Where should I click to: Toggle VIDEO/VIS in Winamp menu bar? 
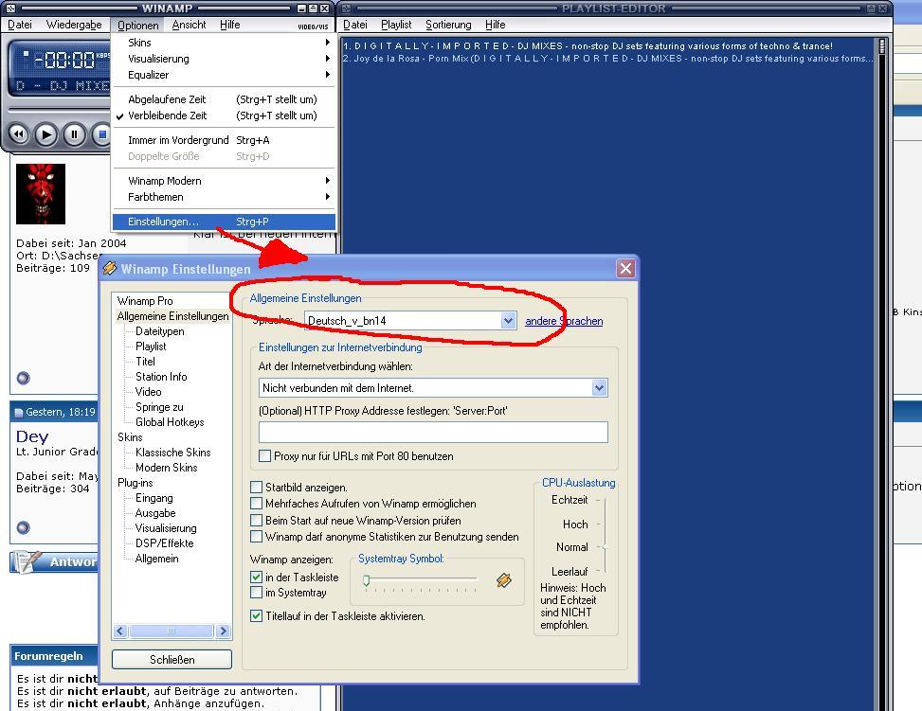coord(313,27)
